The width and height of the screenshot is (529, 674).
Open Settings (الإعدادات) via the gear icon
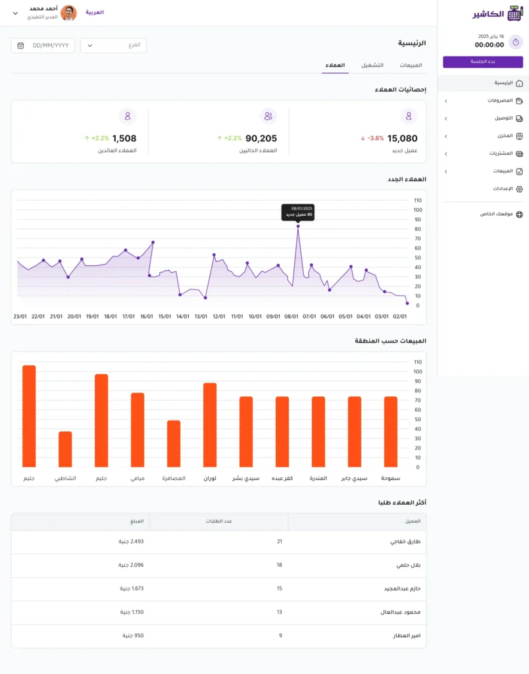[519, 189]
